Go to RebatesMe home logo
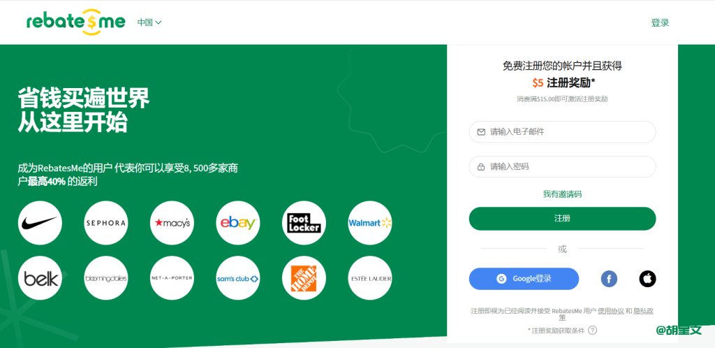This screenshot has width=715, height=348. pyautogui.click(x=76, y=22)
